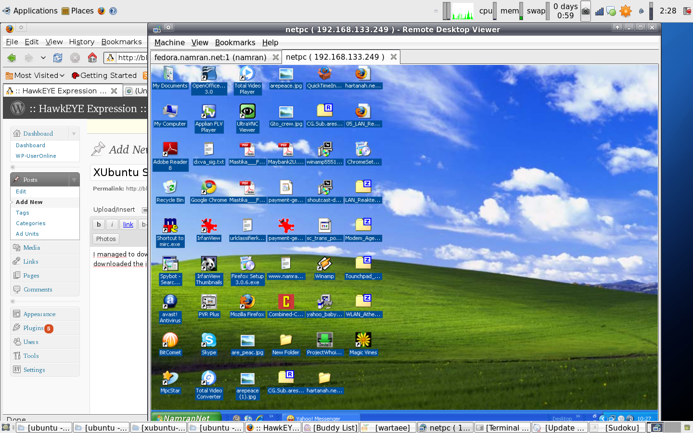Screen dimensions: 693x433
Task: Open the Google Chrome desktop icon
Action: point(208,188)
